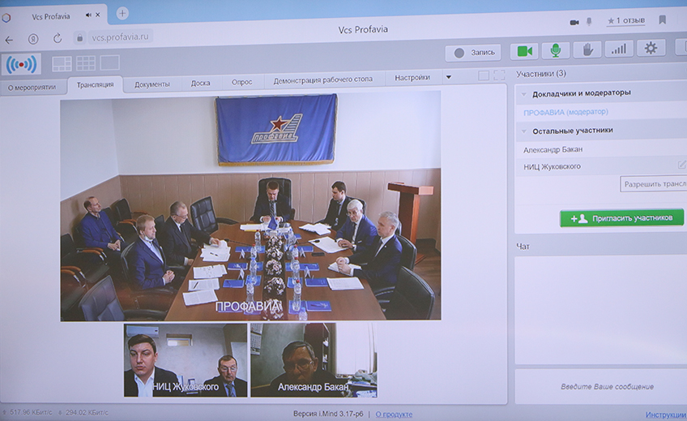Open the Документы tab
Image resolution: width=687 pixels, height=421 pixels.
152,84
